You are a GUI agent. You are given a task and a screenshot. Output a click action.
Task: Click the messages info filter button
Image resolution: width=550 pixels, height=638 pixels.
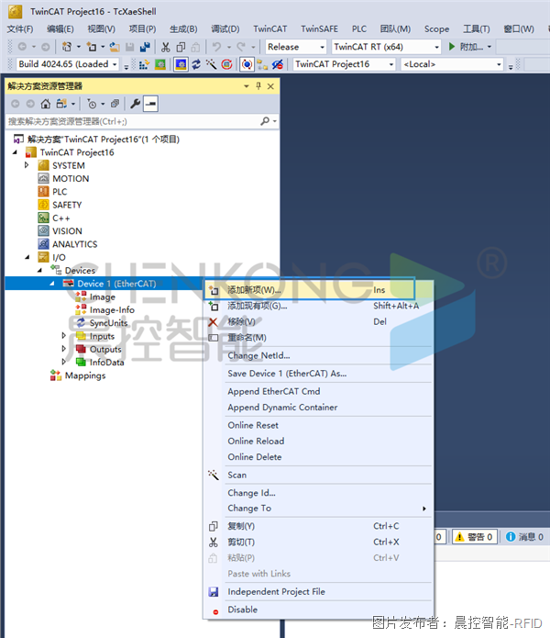tap(524, 537)
